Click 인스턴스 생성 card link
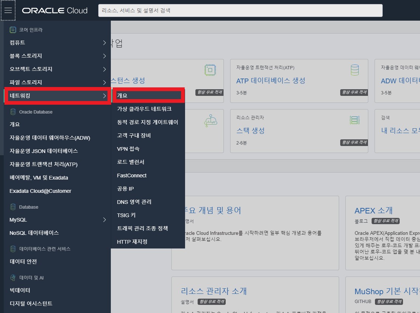 pos(128,80)
